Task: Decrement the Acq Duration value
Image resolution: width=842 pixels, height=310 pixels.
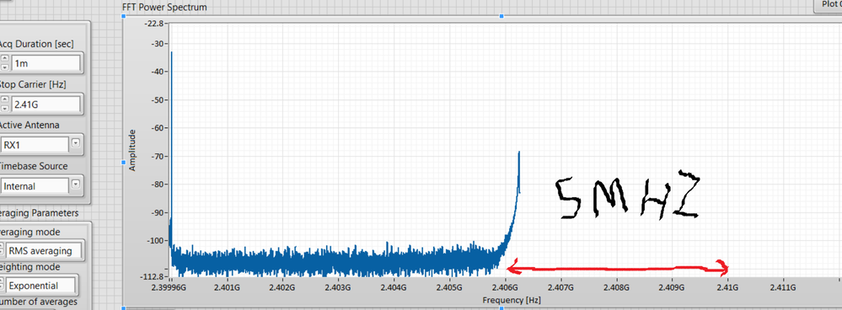Action: 4,67
